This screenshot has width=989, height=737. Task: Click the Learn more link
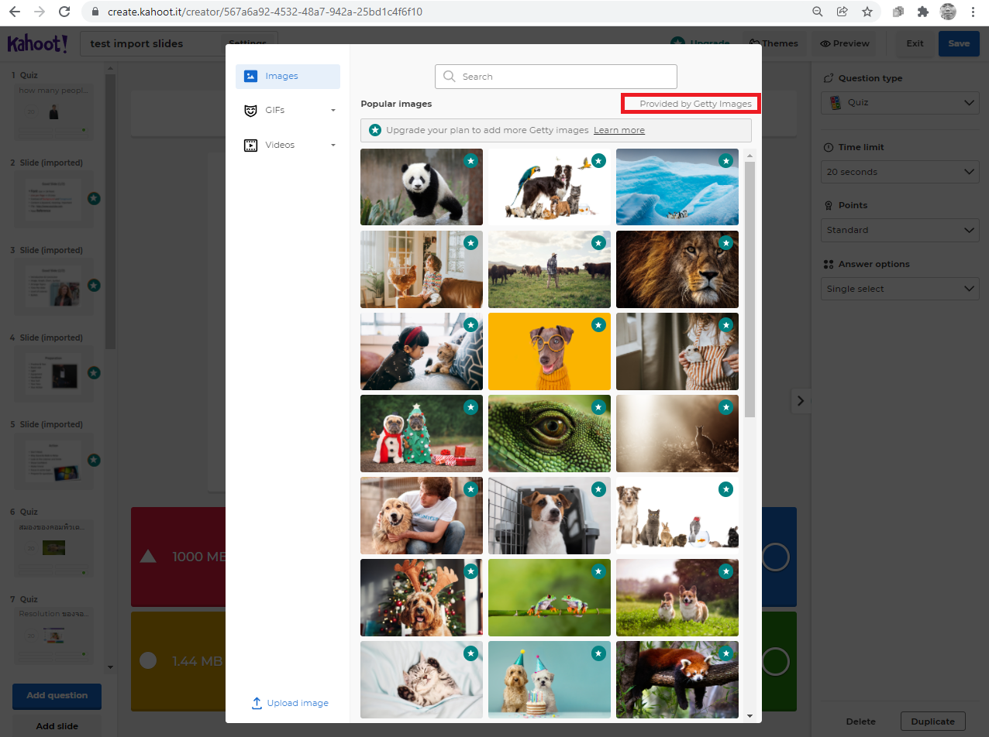tap(619, 130)
